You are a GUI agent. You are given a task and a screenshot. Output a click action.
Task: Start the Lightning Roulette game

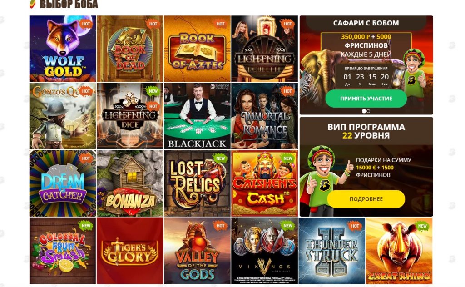(x=265, y=49)
